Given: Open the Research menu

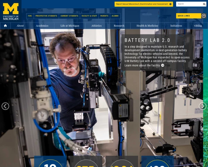Looking at the screenshot, I should (119, 26).
